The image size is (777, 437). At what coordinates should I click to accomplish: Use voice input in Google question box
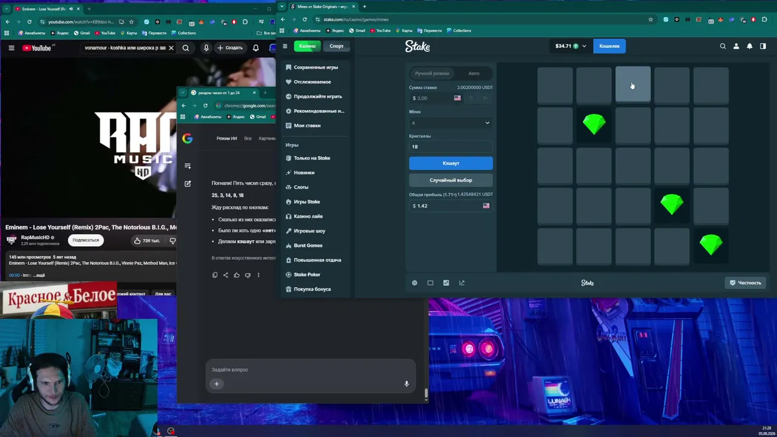[407, 384]
